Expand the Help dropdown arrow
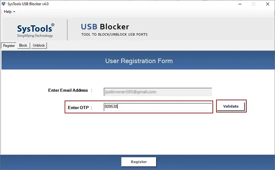 (x=14, y=12)
